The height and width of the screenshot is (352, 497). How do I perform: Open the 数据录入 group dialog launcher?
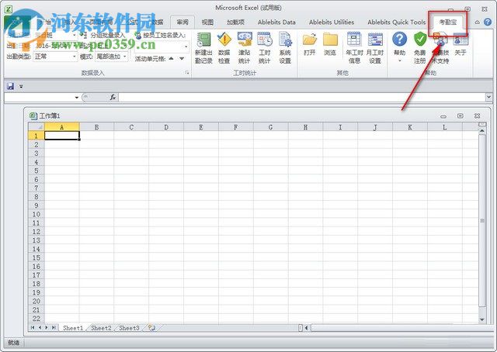187,73
